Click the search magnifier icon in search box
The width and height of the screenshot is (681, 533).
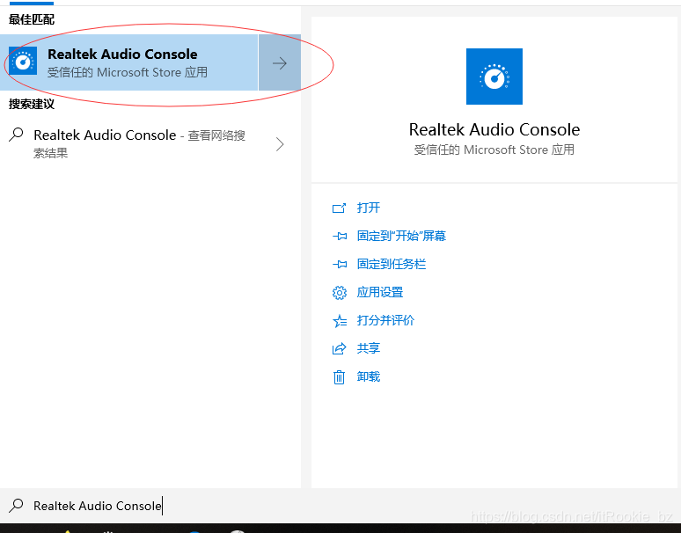16,506
